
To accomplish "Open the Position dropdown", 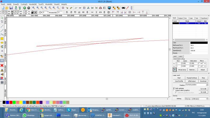I will click(207, 85).
